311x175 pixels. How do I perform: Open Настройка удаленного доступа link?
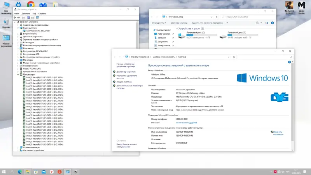point(127,77)
